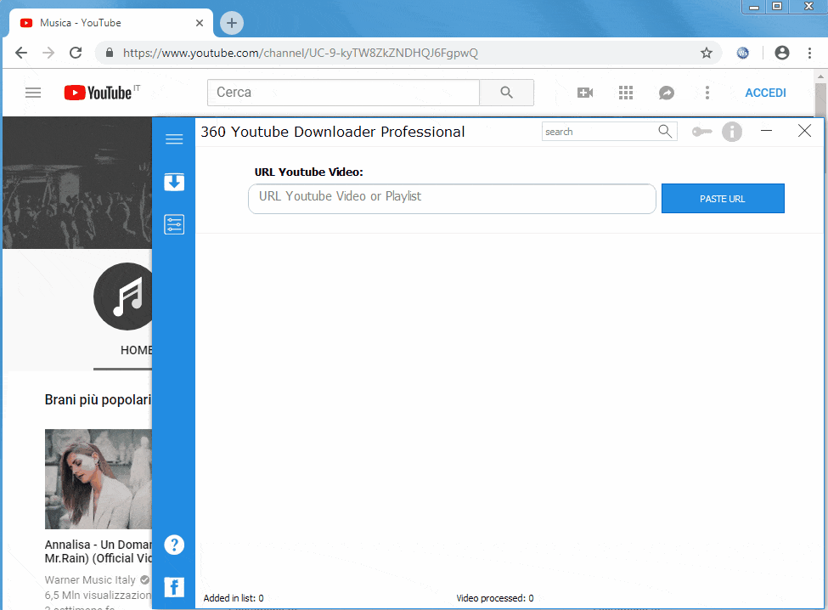Click the YouTube Cerca search box
This screenshot has width=828, height=610.
coord(343,93)
